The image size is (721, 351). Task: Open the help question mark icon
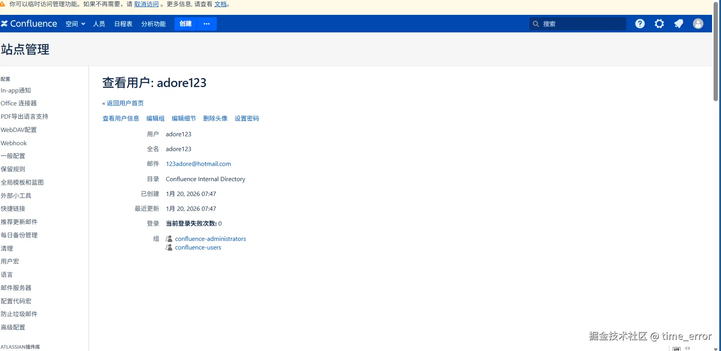[x=640, y=24]
